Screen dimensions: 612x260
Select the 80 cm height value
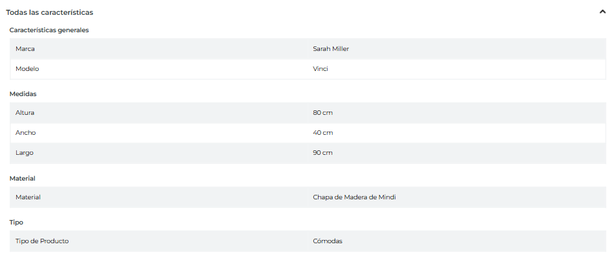tap(322, 113)
